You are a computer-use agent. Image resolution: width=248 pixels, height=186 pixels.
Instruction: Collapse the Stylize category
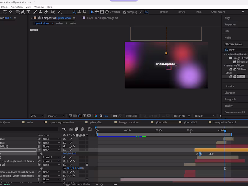224,73
